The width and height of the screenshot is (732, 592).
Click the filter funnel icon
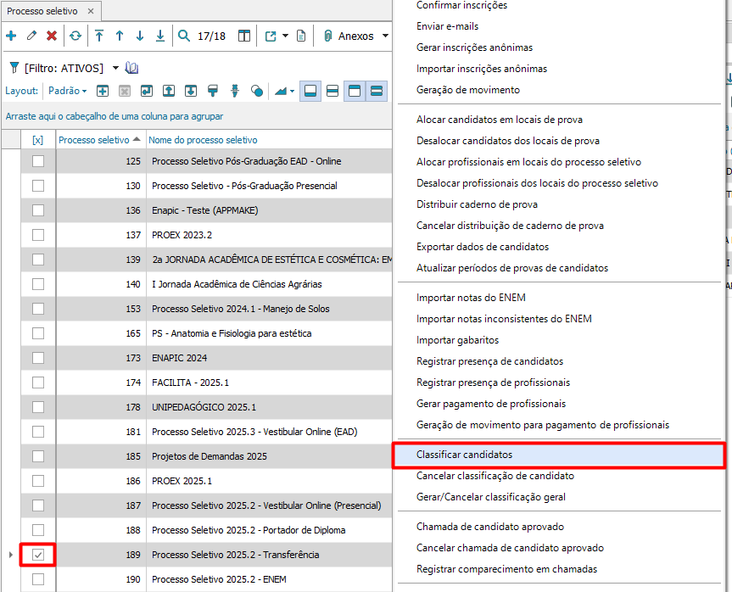pyautogui.click(x=13, y=68)
